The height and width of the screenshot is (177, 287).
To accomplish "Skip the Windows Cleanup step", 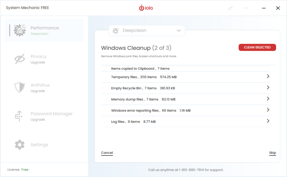I will (272, 152).
